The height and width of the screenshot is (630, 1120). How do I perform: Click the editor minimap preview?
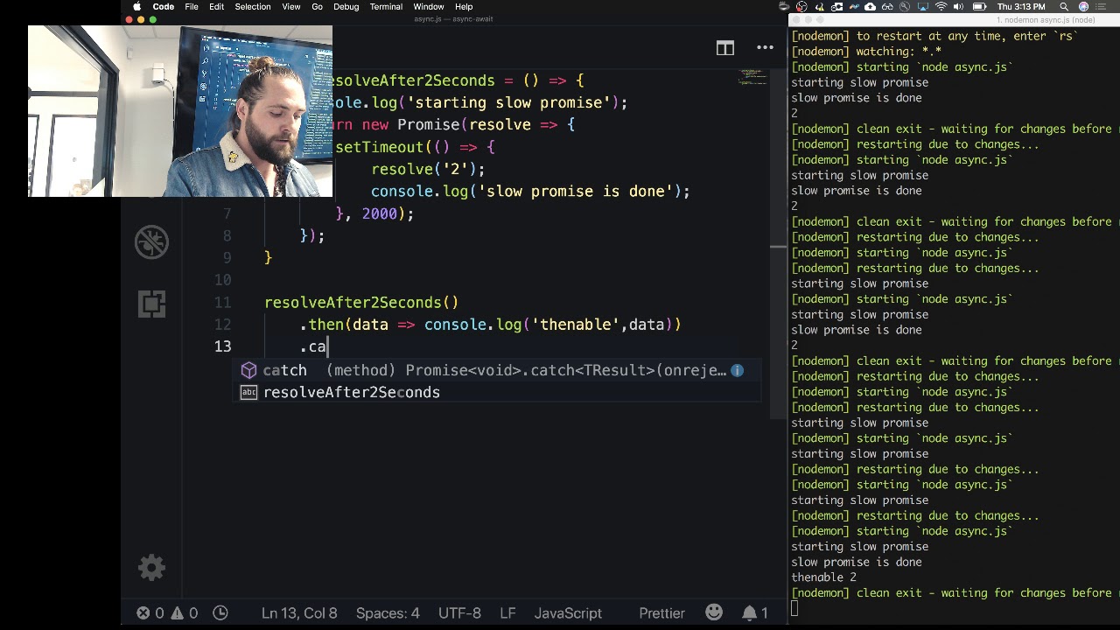[x=752, y=77]
